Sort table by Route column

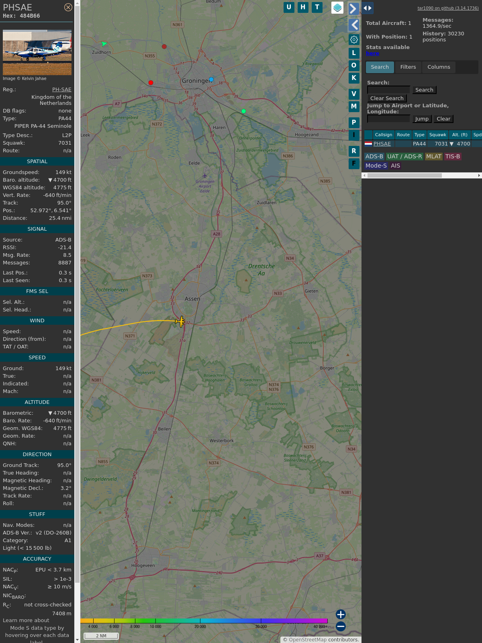coord(403,135)
